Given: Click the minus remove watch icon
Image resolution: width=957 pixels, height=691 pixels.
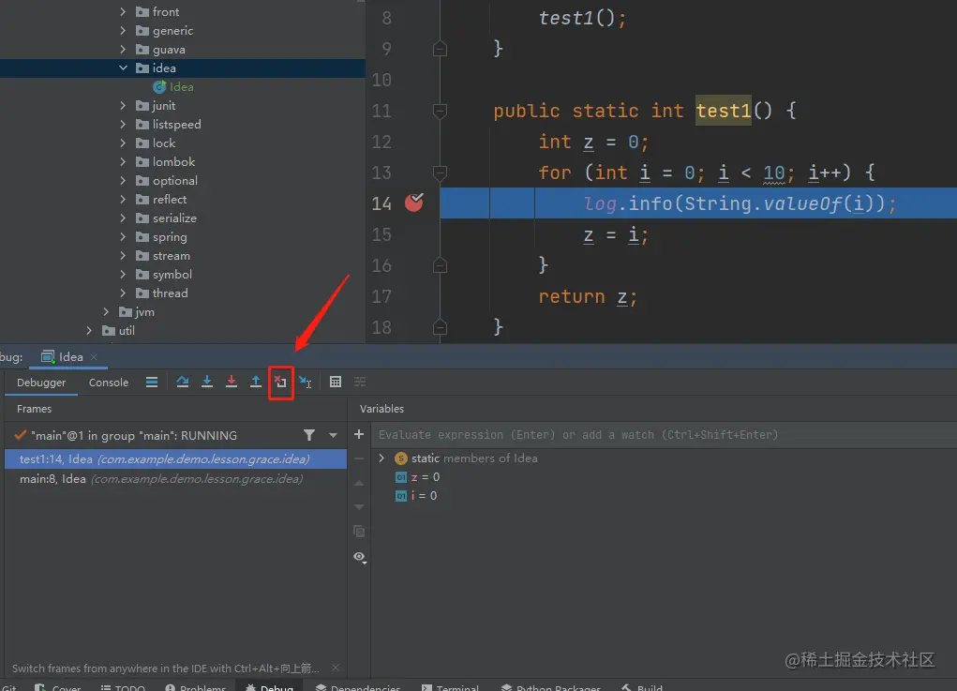Looking at the screenshot, I should pos(359,458).
